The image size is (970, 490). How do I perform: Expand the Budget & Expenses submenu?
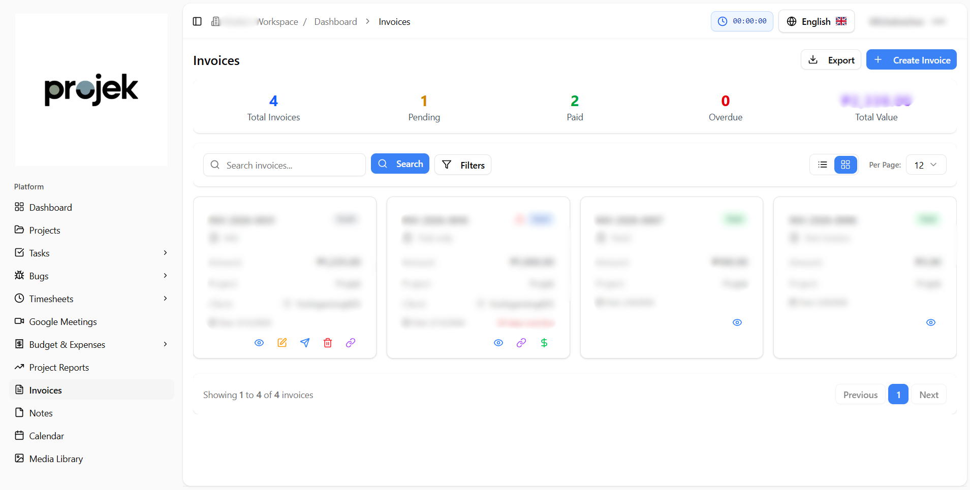[x=165, y=344]
